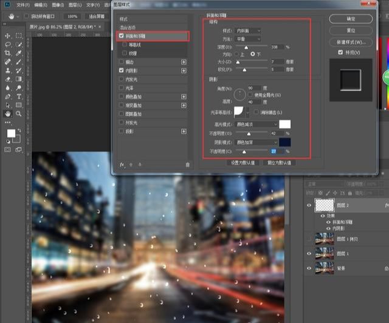The height and width of the screenshot is (323, 389).
Task: Hide 图层 2 with its eye icon
Action: click(309, 205)
